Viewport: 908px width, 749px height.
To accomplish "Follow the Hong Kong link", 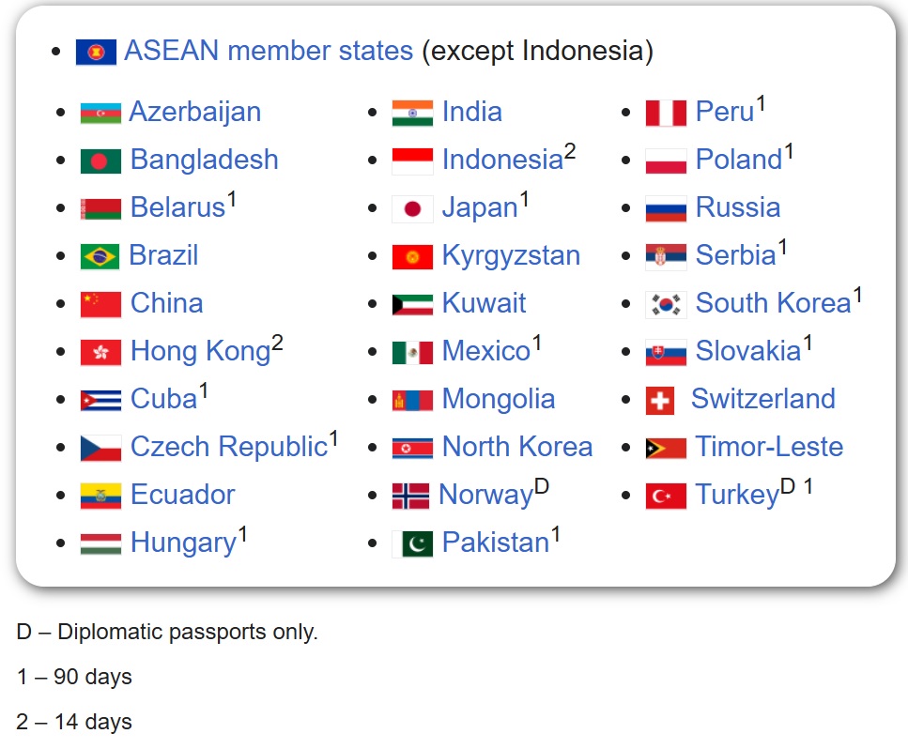I will point(200,351).
